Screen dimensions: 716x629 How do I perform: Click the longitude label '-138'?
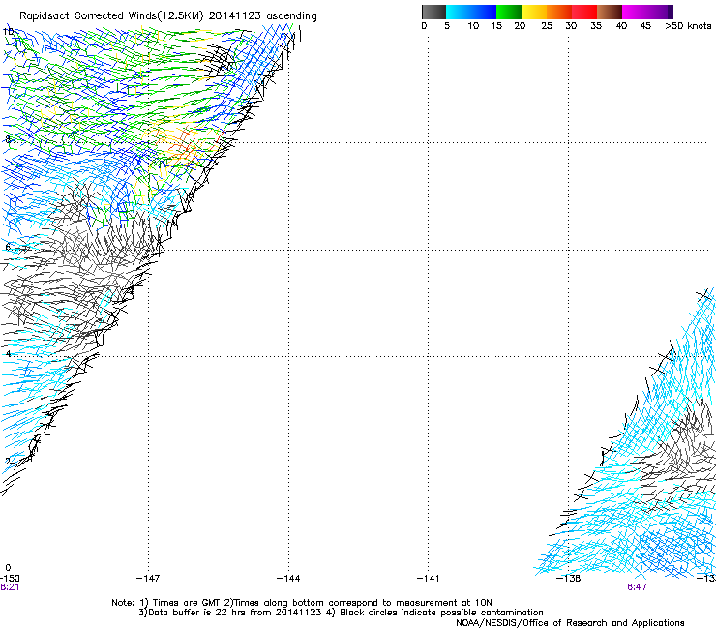[568, 579]
